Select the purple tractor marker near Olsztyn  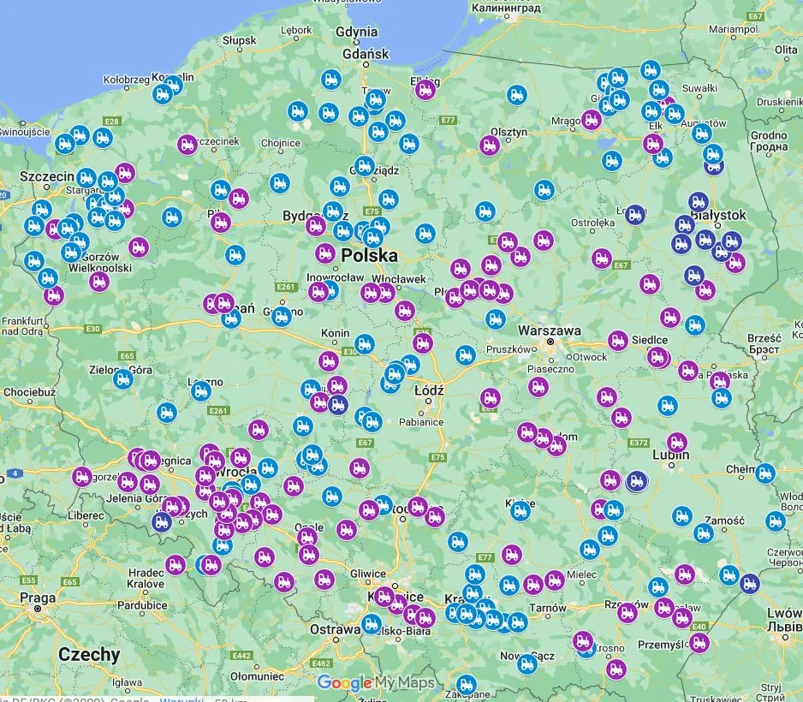pyautogui.click(x=490, y=144)
